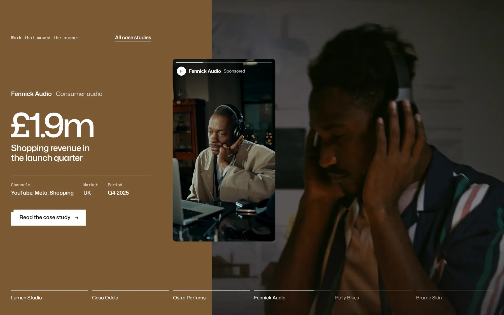The width and height of the screenshot is (504, 315).
Task: Select the Fennick Audio tab
Action: coord(292,295)
